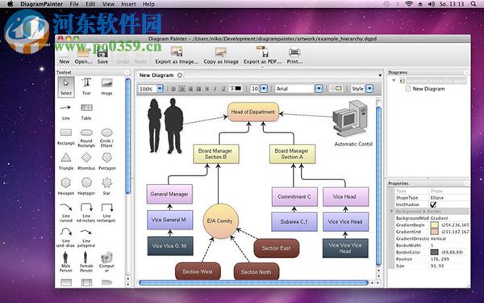This screenshot has width=484, height=303.
Task: Open the Help menu
Action: (x=148, y=4)
